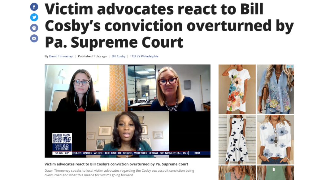Click the QR code scan graphic in video
This screenshot has width=317, height=180.
(57, 138)
